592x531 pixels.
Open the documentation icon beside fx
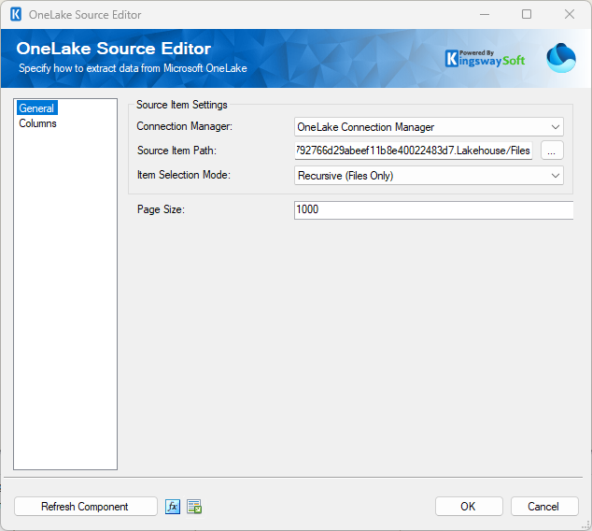click(194, 507)
